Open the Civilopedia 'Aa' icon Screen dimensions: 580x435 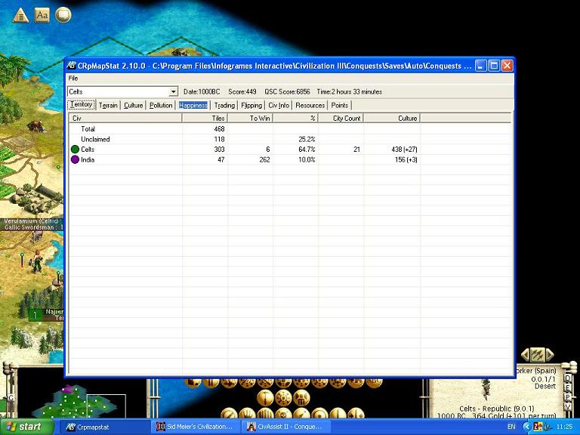tap(42, 15)
